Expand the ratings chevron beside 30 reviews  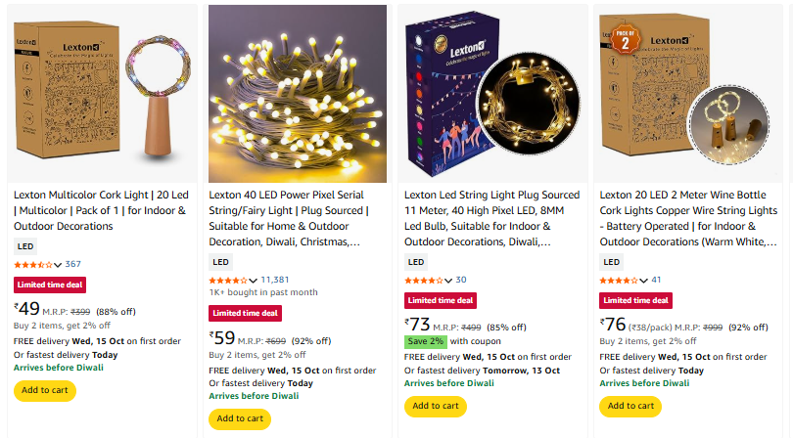[449, 280]
